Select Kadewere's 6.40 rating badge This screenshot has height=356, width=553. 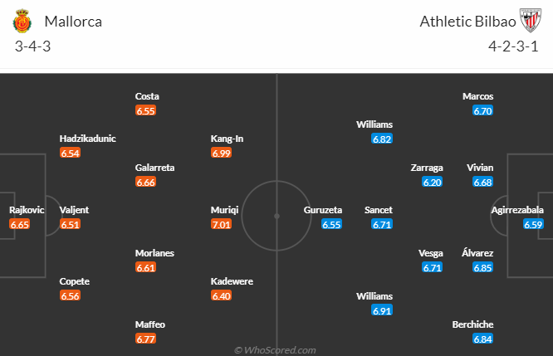coord(221,295)
